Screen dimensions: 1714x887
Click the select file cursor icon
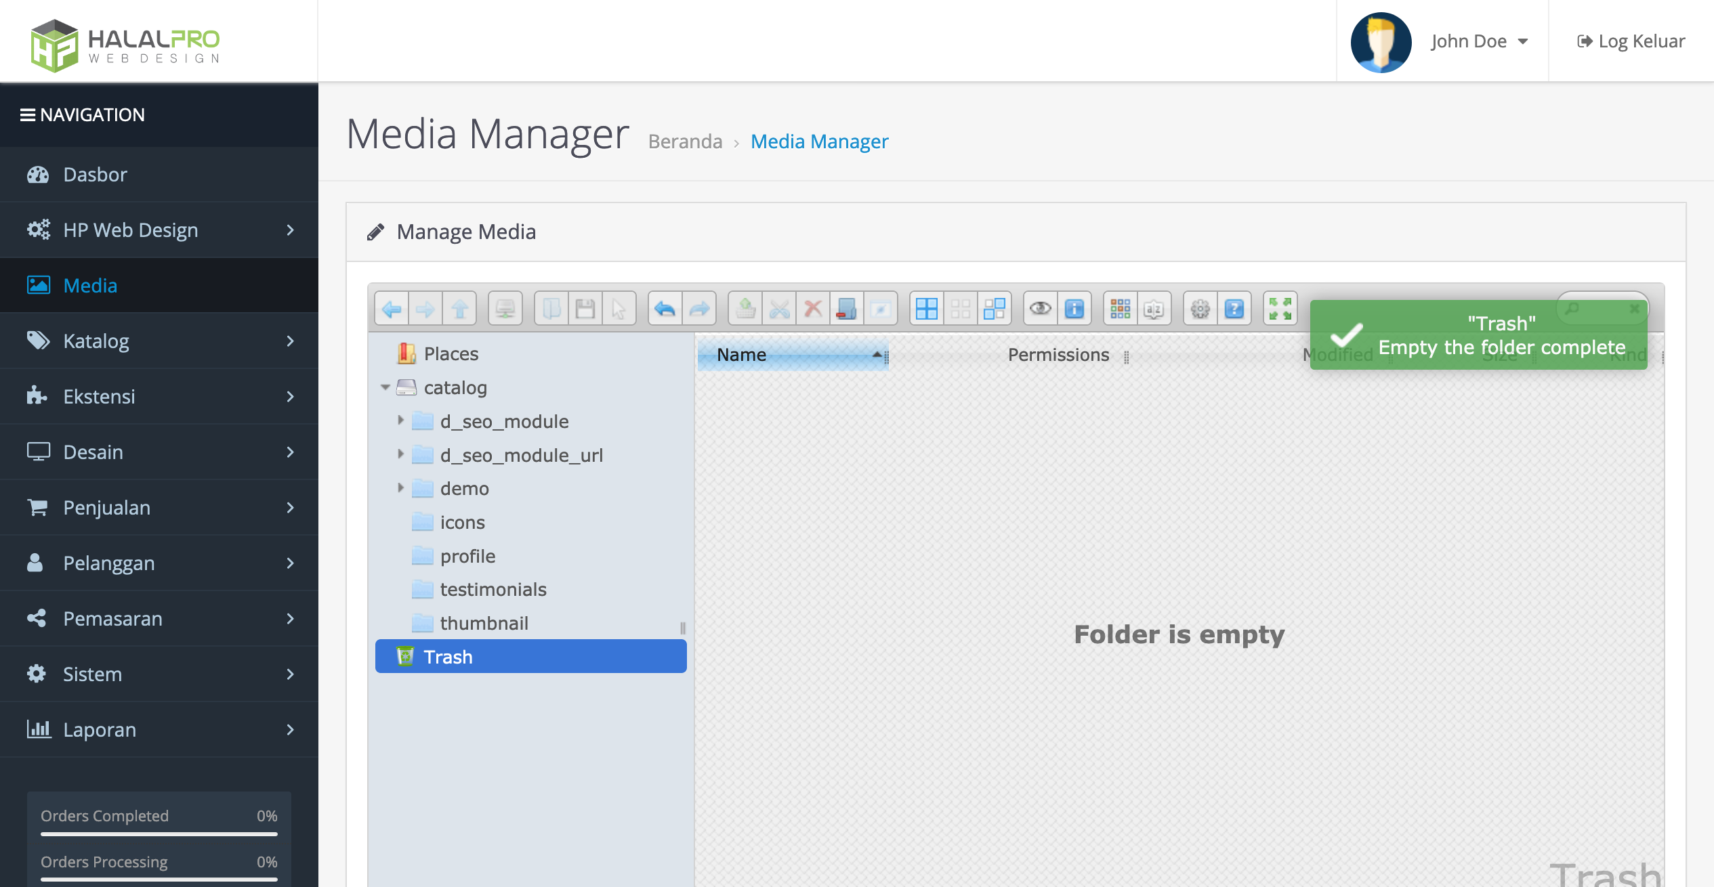click(x=619, y=309)
